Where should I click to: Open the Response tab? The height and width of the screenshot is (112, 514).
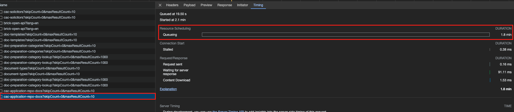click(x=225, y=5)
